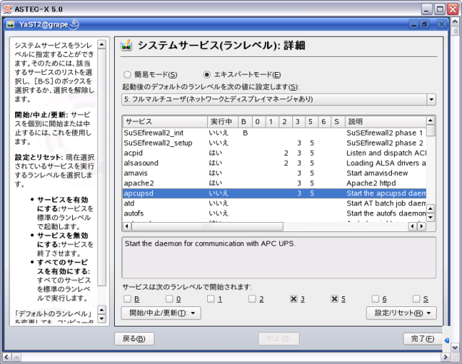Viewport: 462px width, 364px height.
Task: Select the エキスパートモード radio button
Action: coord(207,74)
